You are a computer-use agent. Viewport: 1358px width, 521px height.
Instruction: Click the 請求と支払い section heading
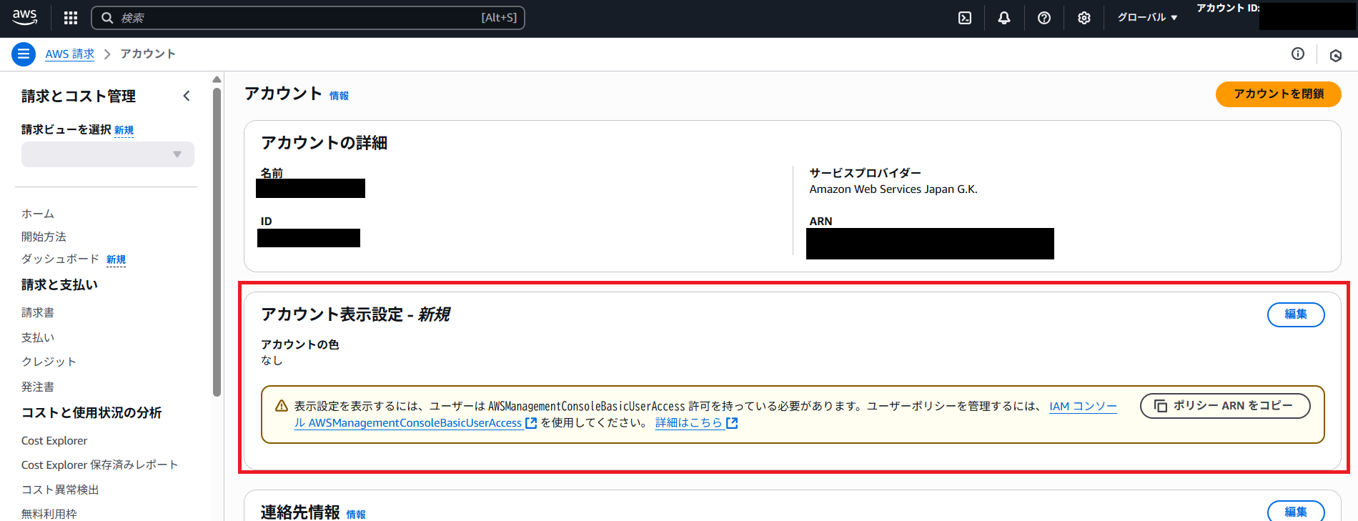[x=59, y=284]
